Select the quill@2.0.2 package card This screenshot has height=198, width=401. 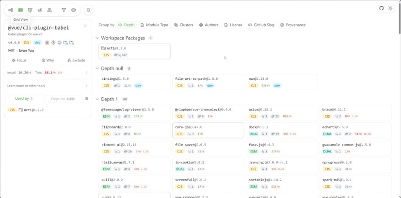134,183
